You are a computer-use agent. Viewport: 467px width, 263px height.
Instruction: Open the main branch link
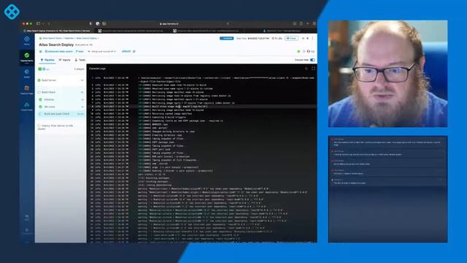[x=80, y=52]
